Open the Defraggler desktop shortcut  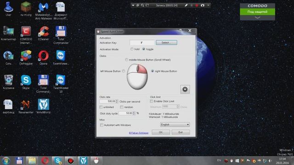pos(26,57)
